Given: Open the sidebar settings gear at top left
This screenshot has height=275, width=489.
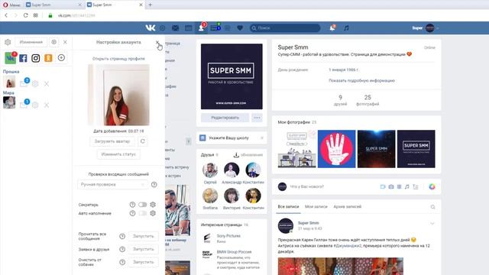Looking at the screenshot, I should pos(8,42).
